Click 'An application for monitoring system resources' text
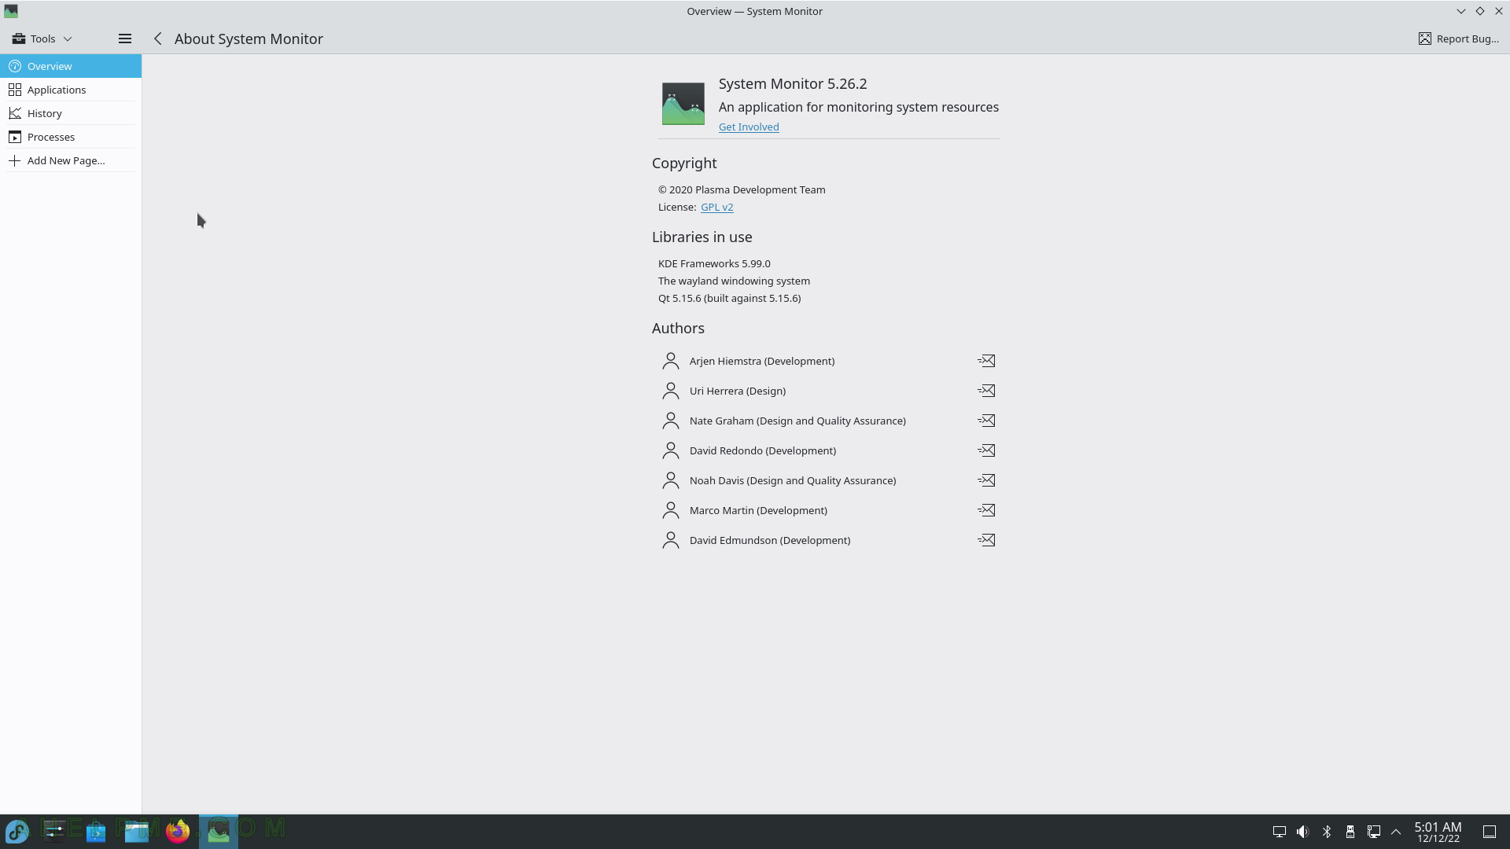This screenshot has width=1510, height=849. 859,107
